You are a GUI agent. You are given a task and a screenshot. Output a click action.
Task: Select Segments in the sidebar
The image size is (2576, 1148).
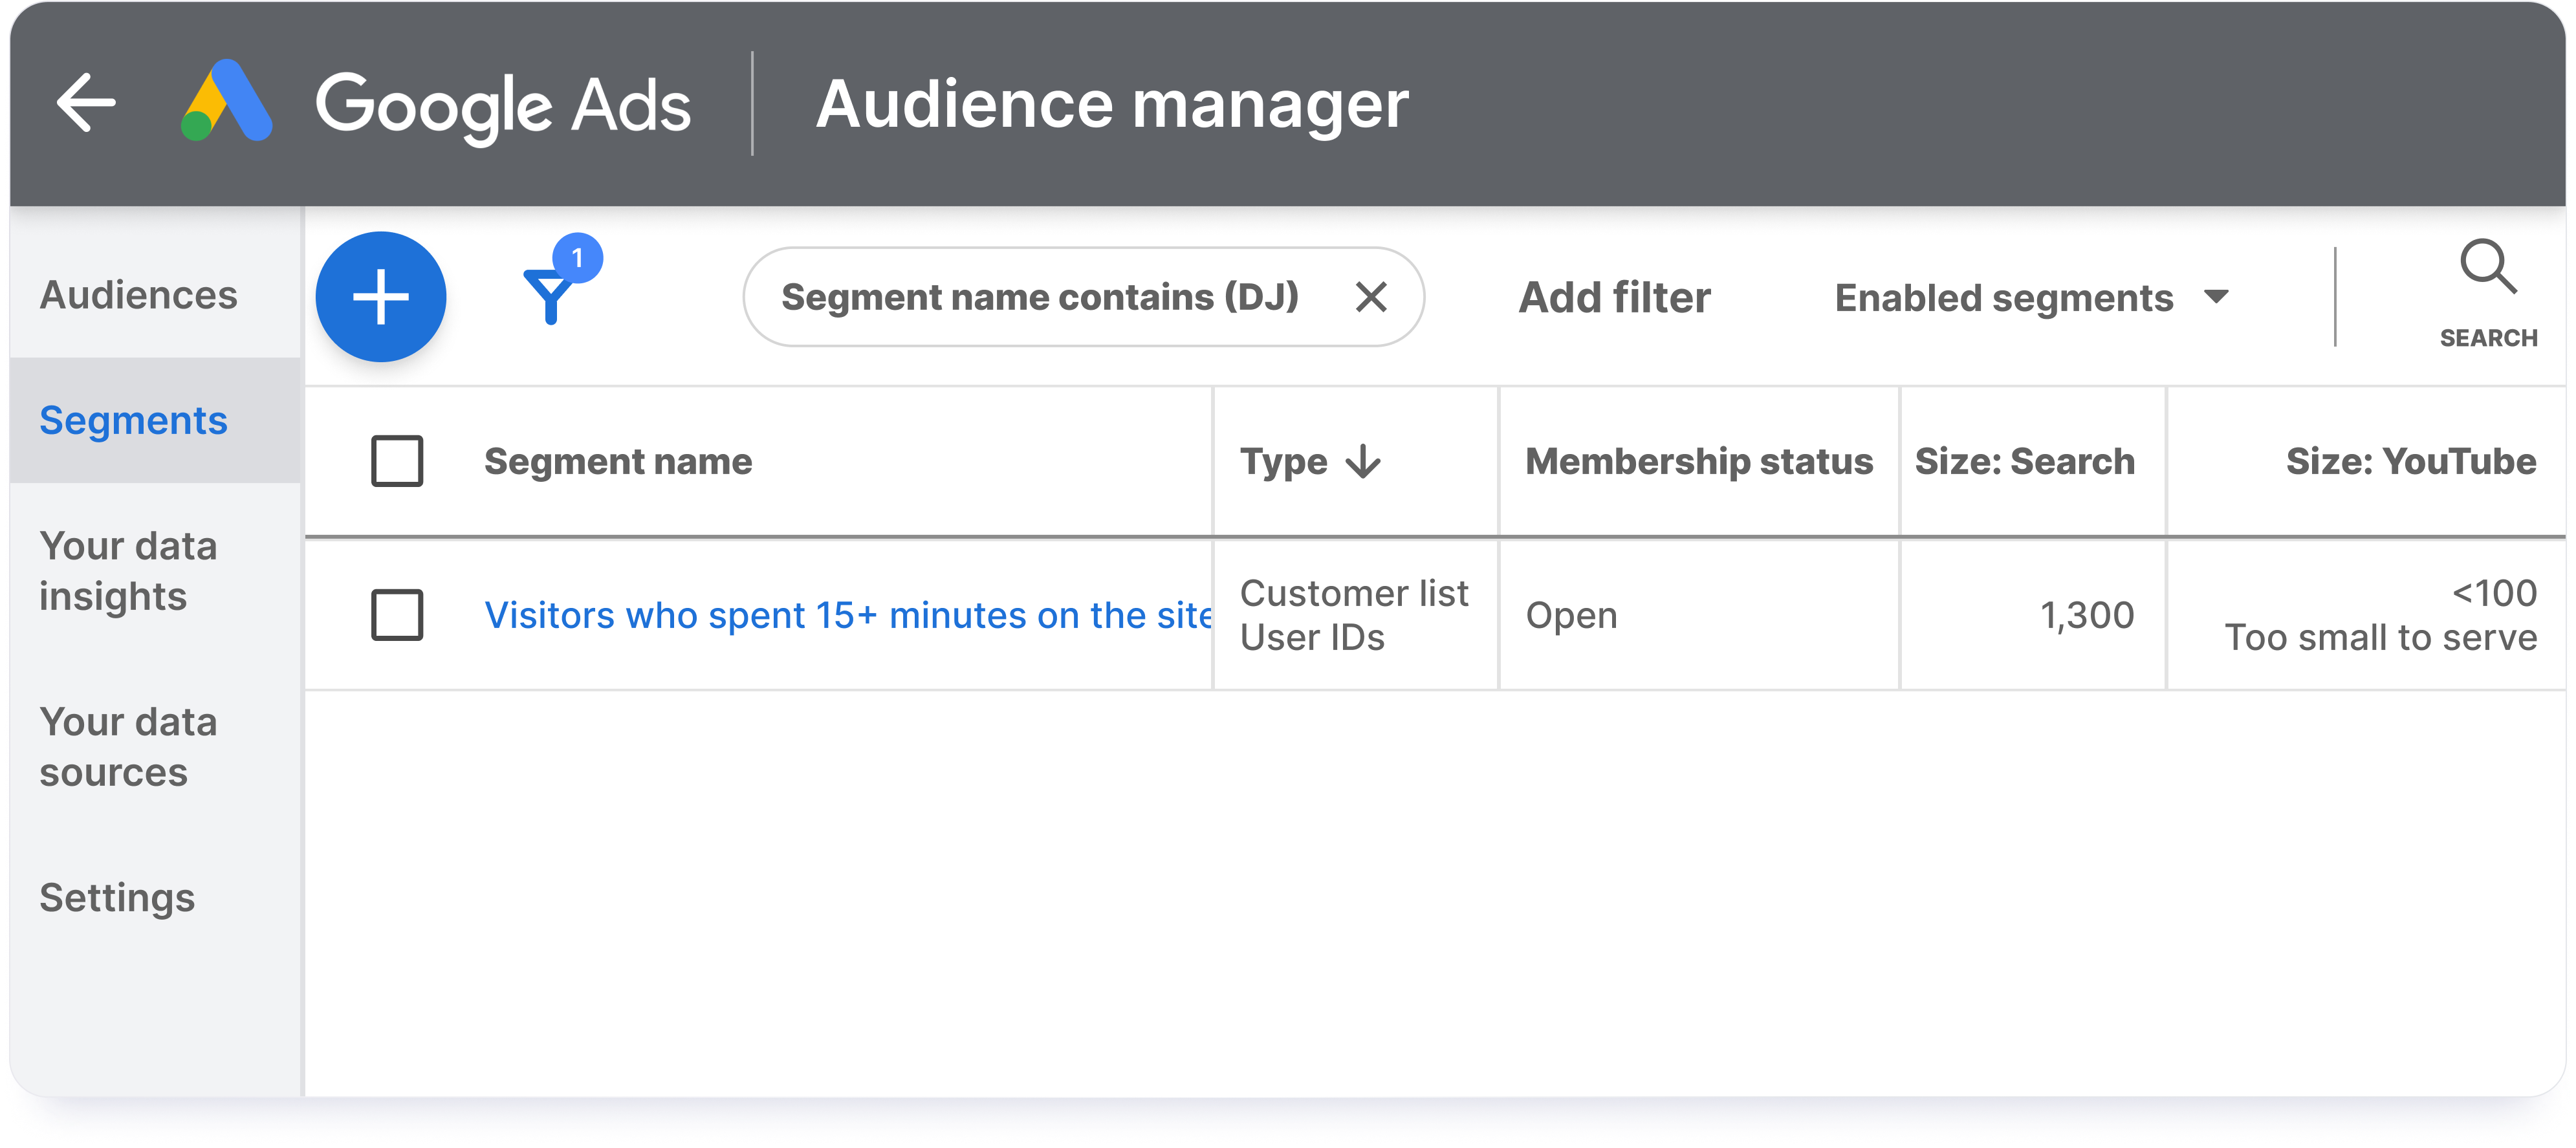pyautogui.click(x=134, y=421)
